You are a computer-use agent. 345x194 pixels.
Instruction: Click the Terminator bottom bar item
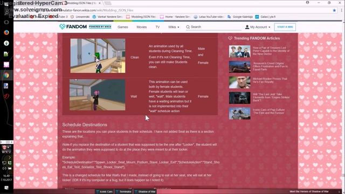tap(123, 192)
